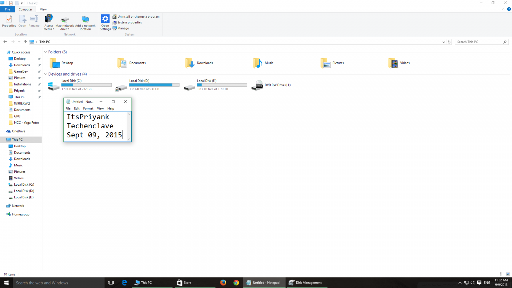This screenshot has height=288, width=512.
Task: Click inside the Notepad text area
Action: click(x=95, y=126)
